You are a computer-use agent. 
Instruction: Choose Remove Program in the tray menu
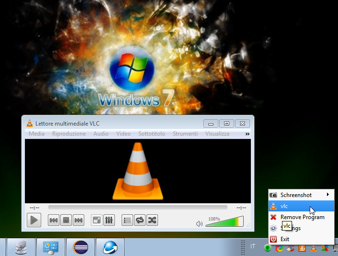pos(301,217)
